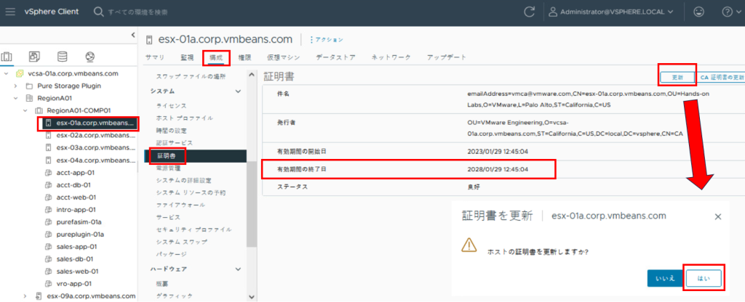The width and height of the screenshot is (745, 302).
Task: Click the global search field
Action: (x=138, y=12)
